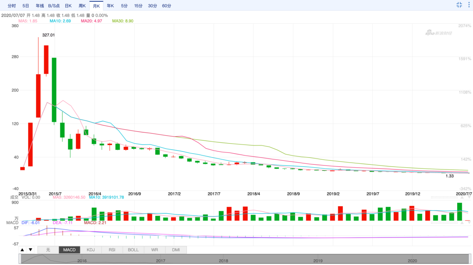Enable the KDJ indicator
This screenshot has height=265, width=473.
91,250
